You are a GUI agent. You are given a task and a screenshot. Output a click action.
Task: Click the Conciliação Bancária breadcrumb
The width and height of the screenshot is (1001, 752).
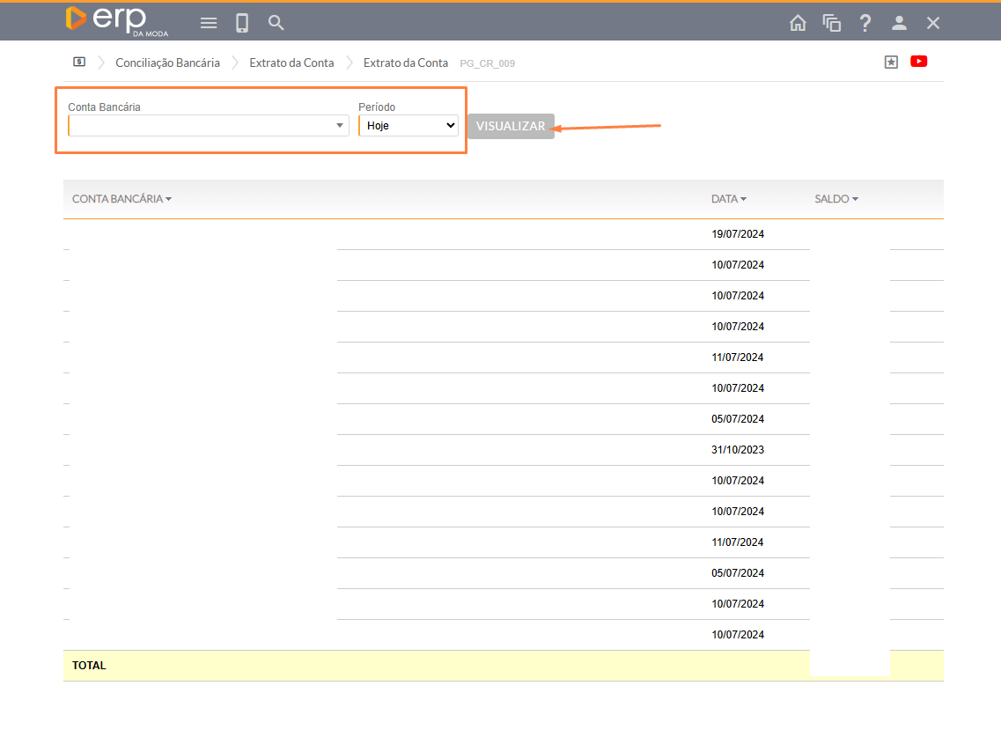click(167, 63)
